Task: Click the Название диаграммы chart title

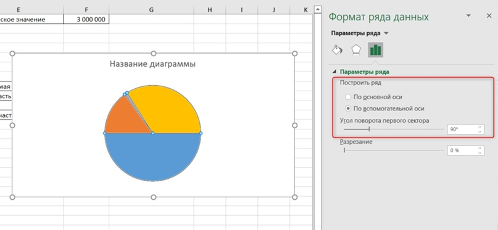Action: tap(153, 64)
